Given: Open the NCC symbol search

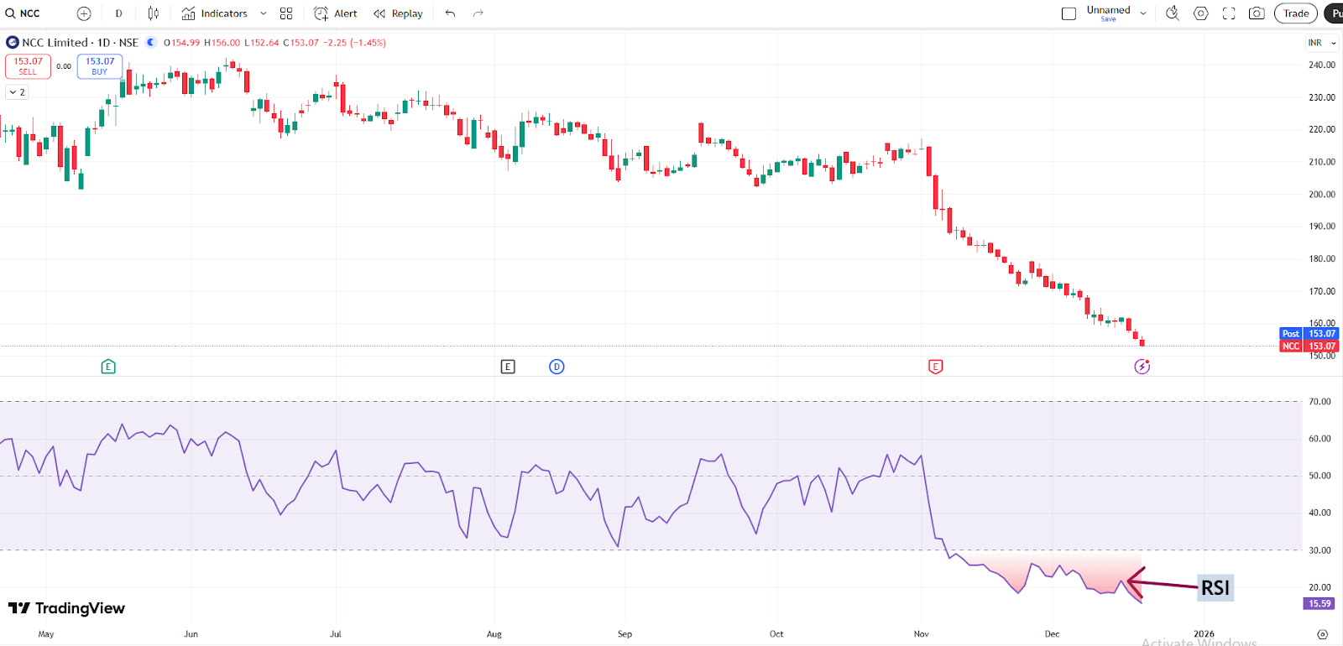Looking at the screenshot, I should pos(25,13).
